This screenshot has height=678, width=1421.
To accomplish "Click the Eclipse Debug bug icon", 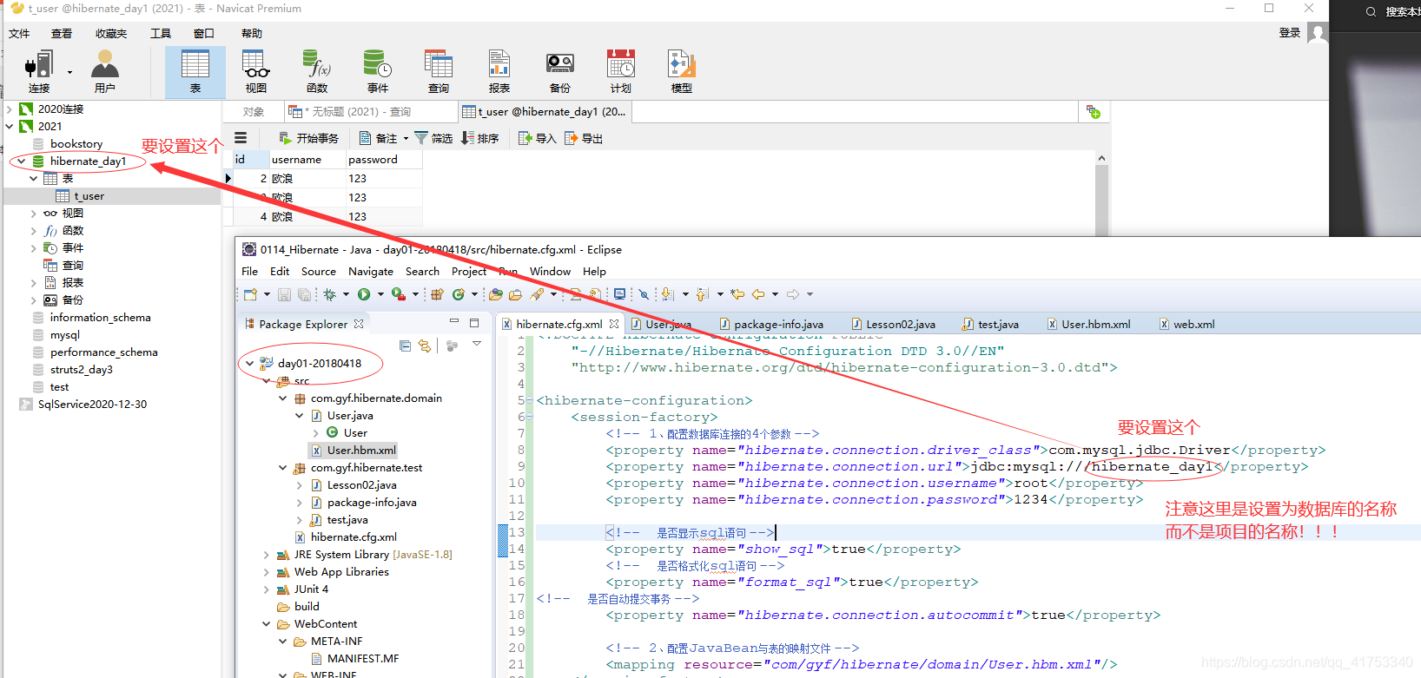I will pyautogui.click(x=329, y=294).
